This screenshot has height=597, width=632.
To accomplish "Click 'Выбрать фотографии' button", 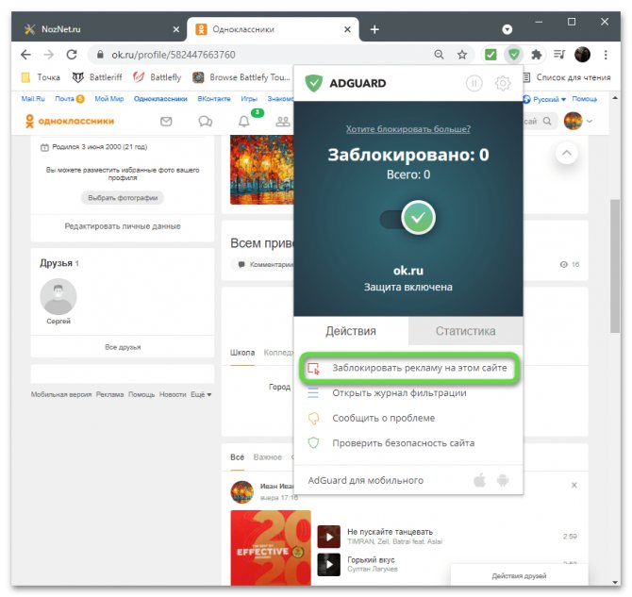I will (x=123, y=197).
